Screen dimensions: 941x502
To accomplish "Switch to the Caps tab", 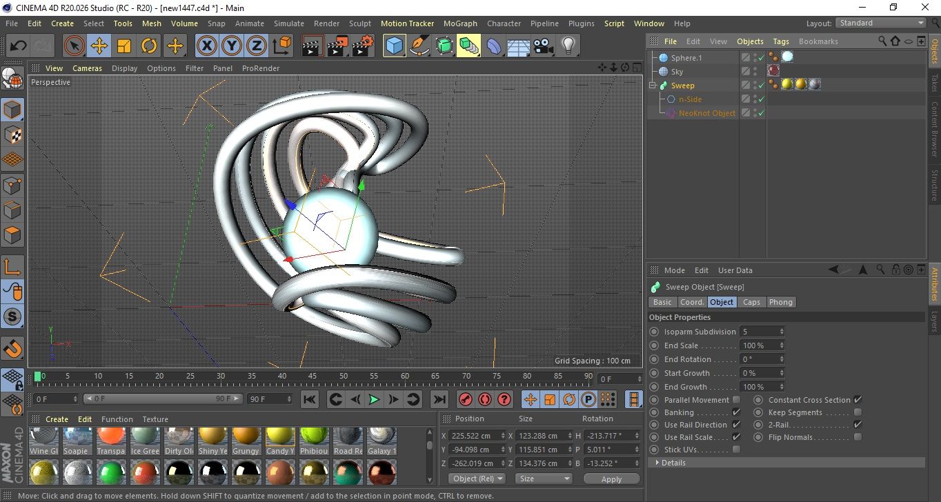I will [x=751, y=302].
